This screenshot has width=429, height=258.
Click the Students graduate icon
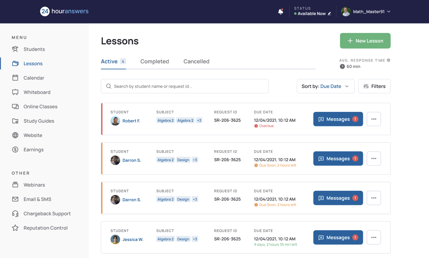pos(15,49)
